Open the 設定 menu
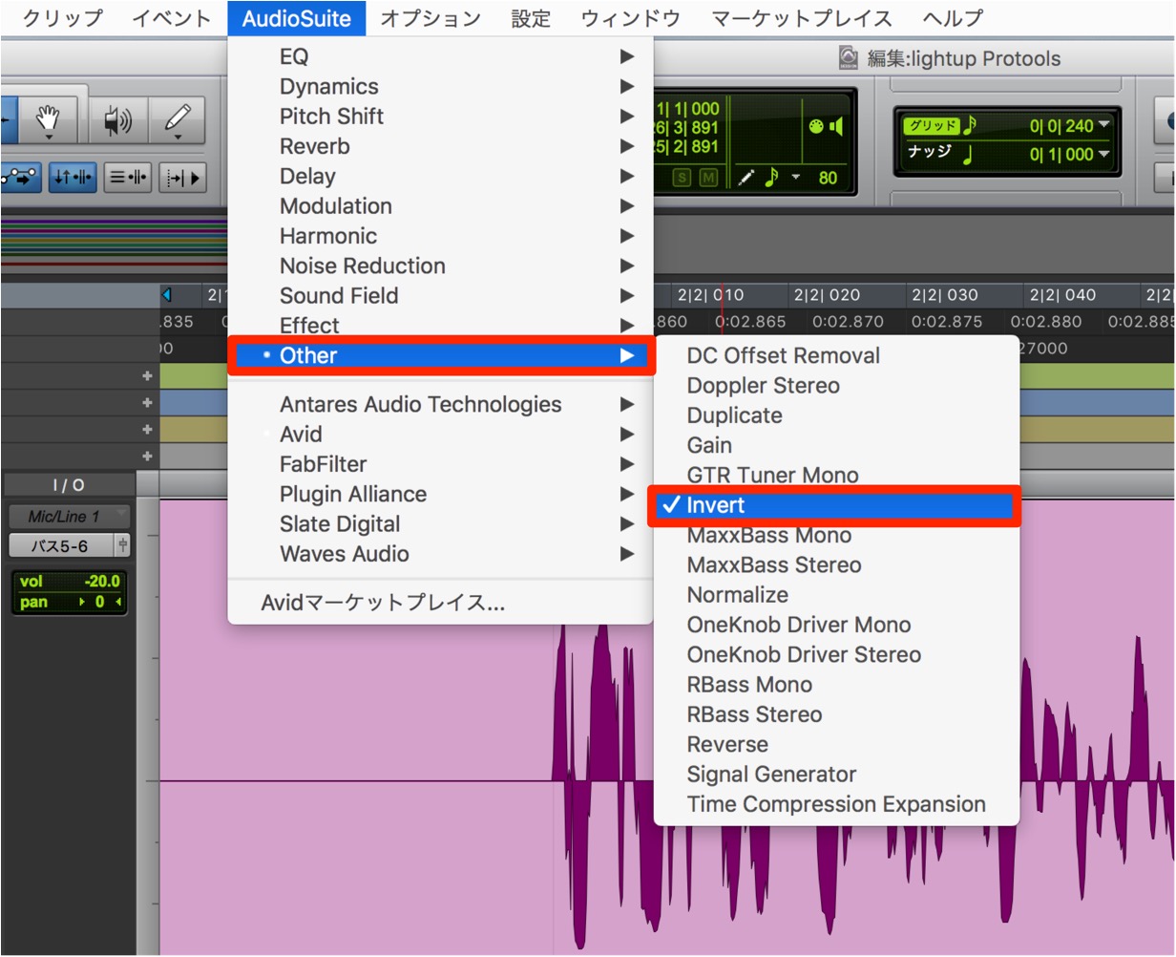This screenshot has height=957, width=1176. (531, 17)
